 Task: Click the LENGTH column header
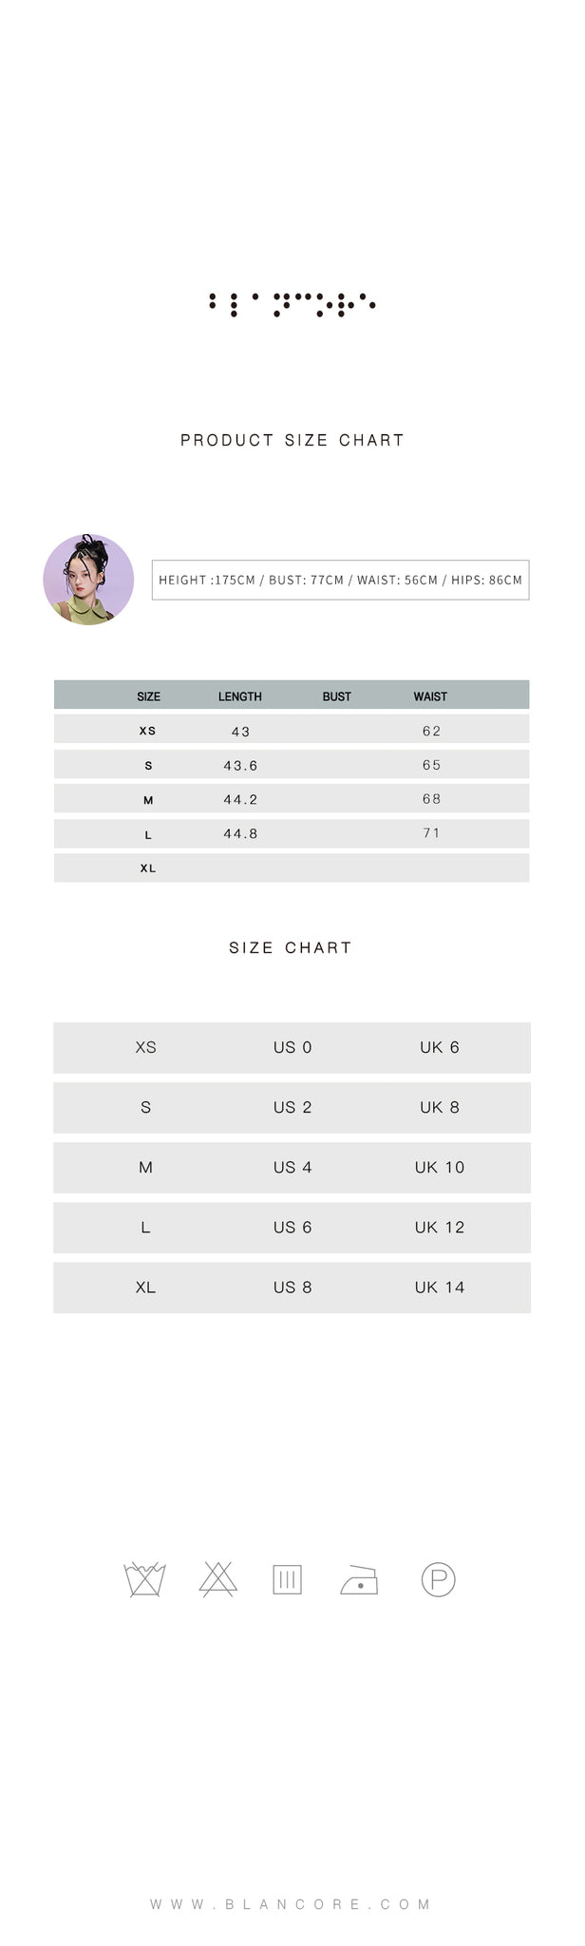[x=240, y=696]
